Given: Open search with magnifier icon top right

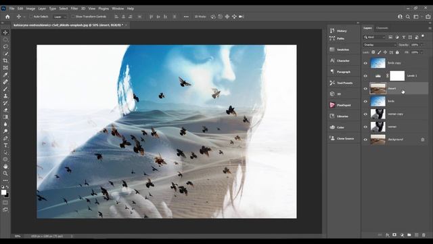Looking at the screenshot, I should [x=408, y=17].
